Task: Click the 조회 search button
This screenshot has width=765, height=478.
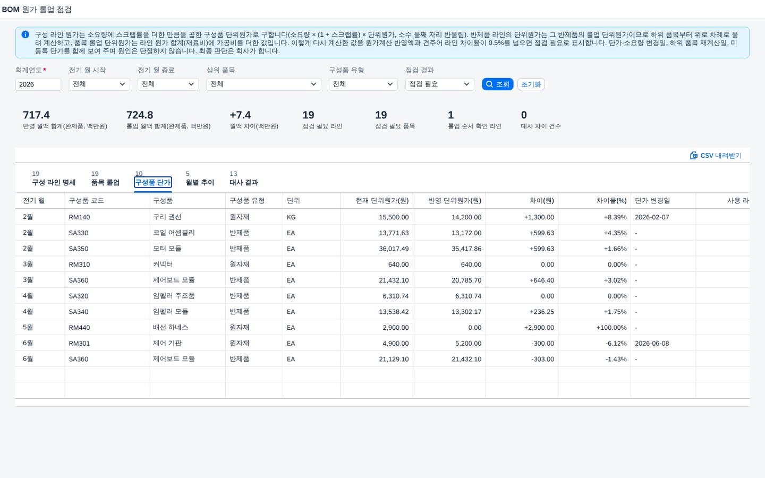Action: click(x=497, y=84)
